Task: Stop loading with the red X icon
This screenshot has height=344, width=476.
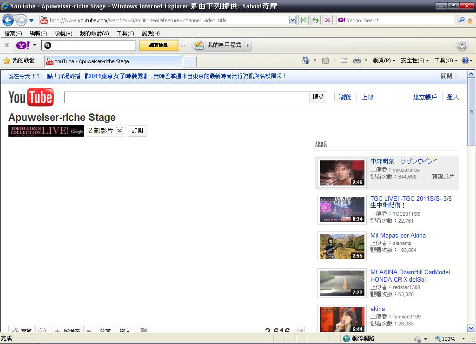Action: click(x=328, y=20)
